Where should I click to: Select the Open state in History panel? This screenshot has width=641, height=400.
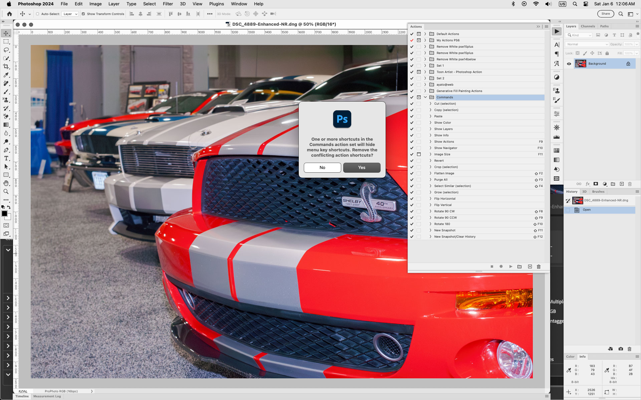(587, 210)
